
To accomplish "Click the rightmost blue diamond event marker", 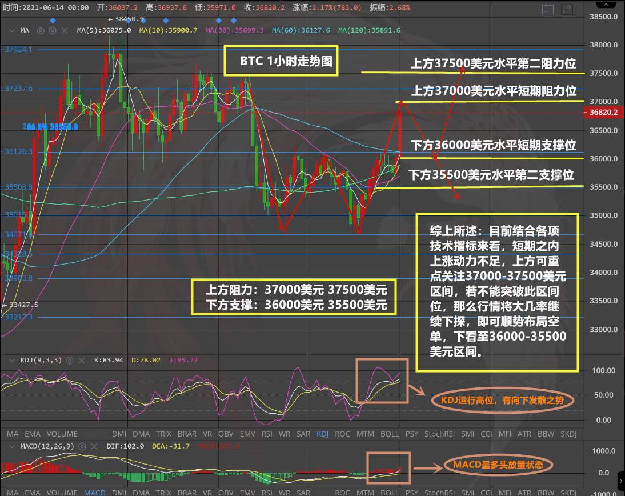I will (234, 21).
